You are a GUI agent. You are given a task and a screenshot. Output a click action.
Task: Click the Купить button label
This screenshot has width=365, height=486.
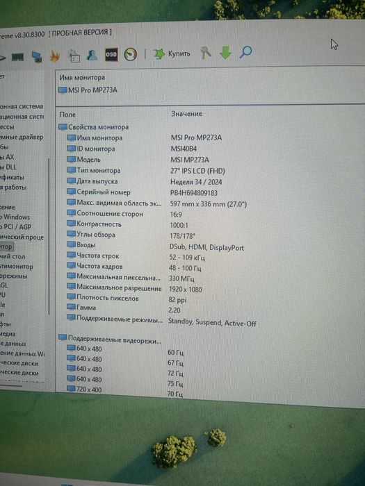coord(179,53)
